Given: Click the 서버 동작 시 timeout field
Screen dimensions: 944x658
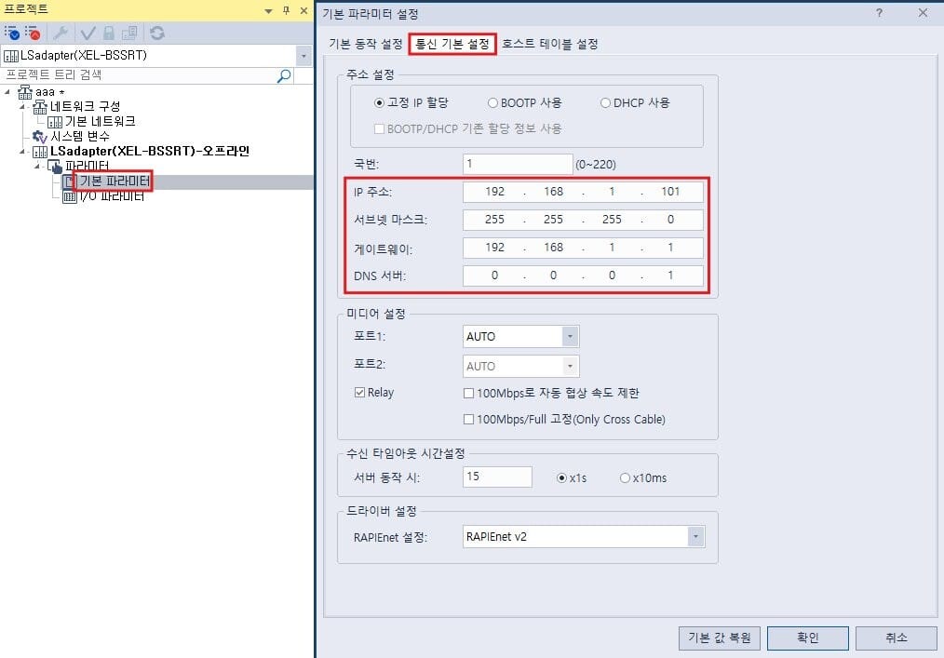Looking at the screenshot, I should pyautogui.click(x=497, y=477).
